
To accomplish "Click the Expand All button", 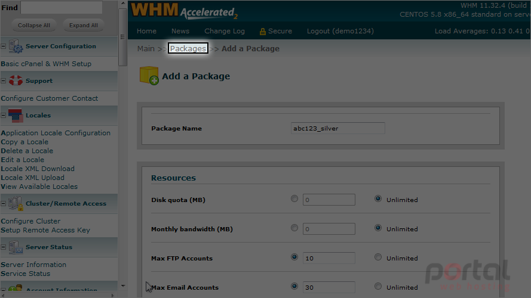I will 83,26.
